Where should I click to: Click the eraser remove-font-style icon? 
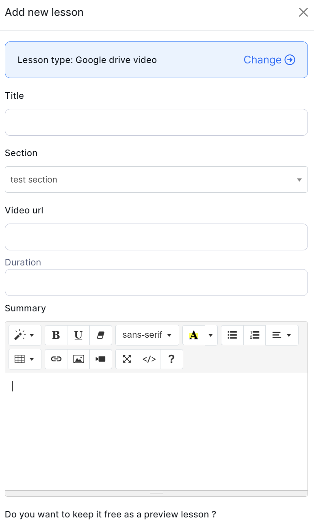(101, 335)
